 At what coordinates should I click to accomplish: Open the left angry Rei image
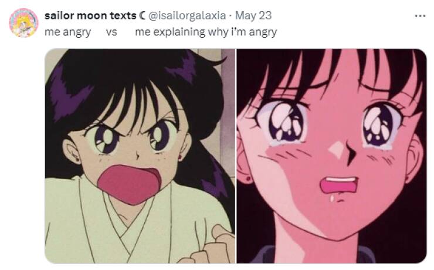pyautogui.click(x=140, y=156)
